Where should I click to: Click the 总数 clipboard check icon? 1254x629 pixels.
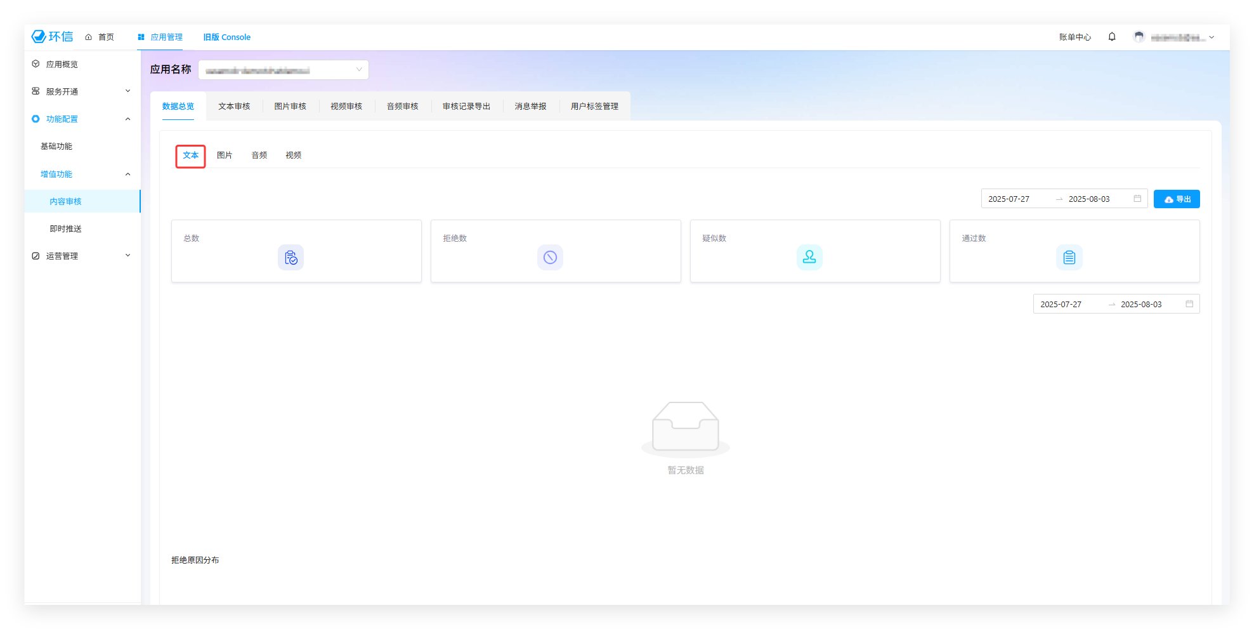(x=291, y=258)
